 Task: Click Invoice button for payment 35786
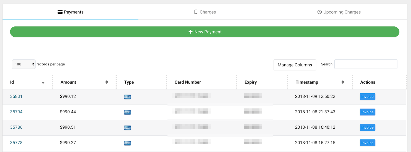[367, 127]
